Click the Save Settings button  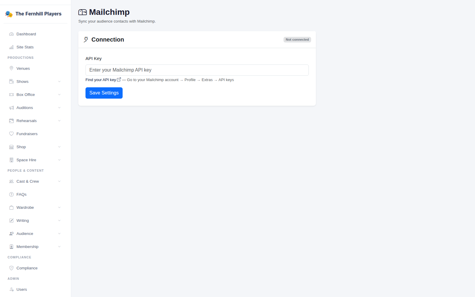click(x=104, y=93)
